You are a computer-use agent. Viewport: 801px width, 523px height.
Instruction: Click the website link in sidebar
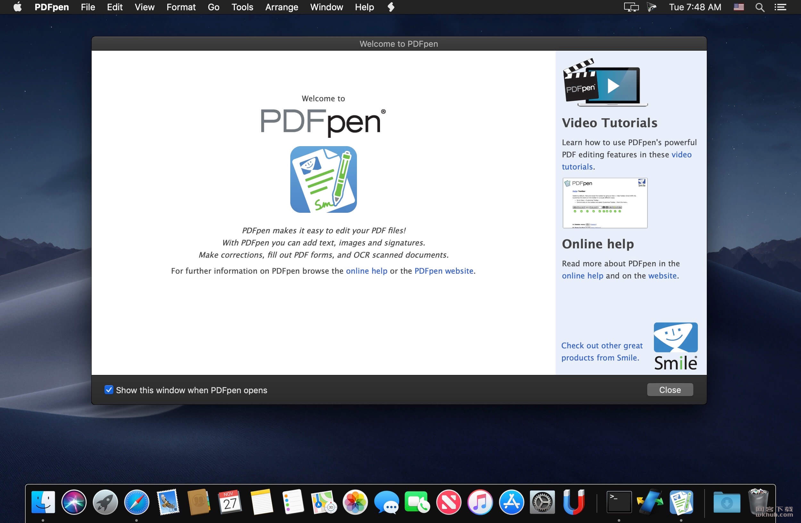click(x=662, y=276)
